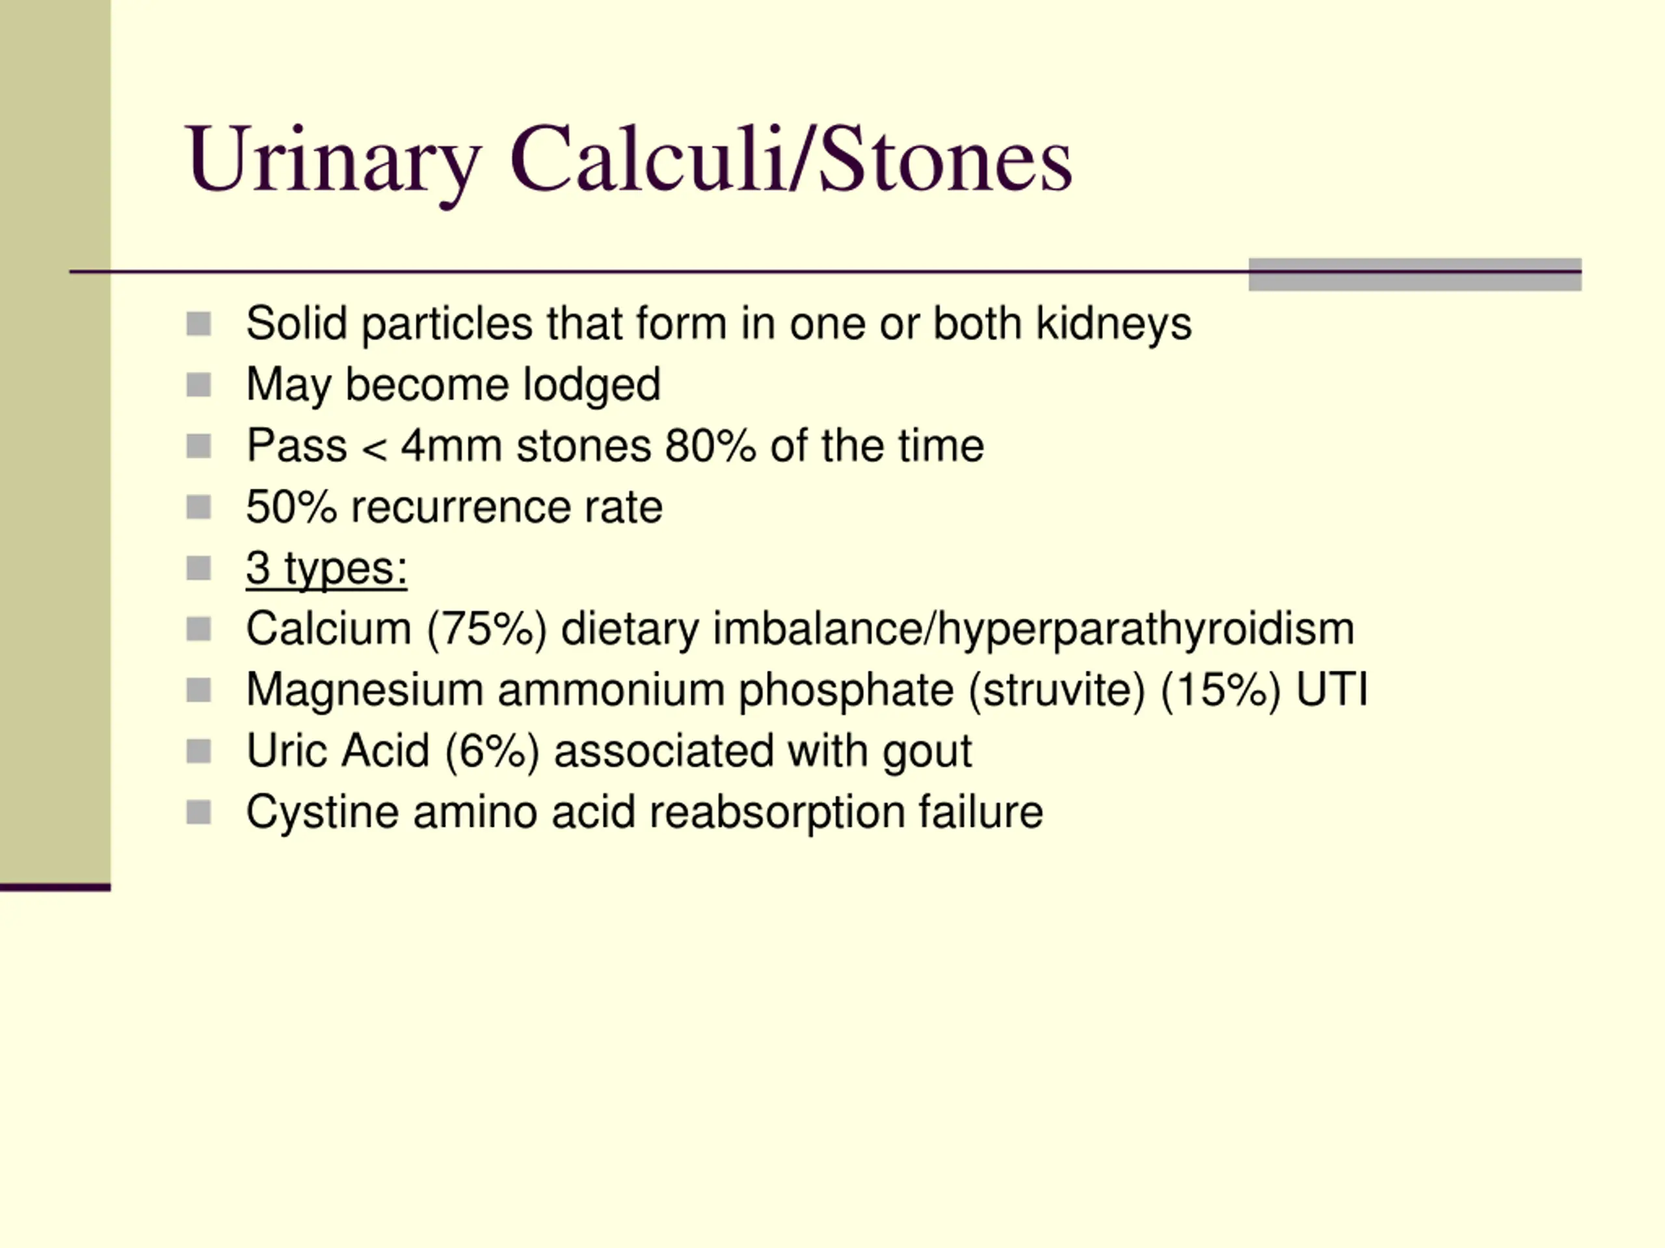The height and width of the screenshot is (1248, 1665).
Task: Click the 80% of the time text
Action: point(824,446)
